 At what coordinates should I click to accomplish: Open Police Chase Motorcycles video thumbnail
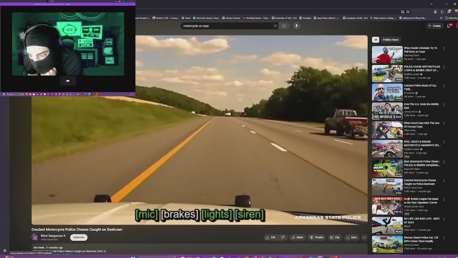point(387,73)
